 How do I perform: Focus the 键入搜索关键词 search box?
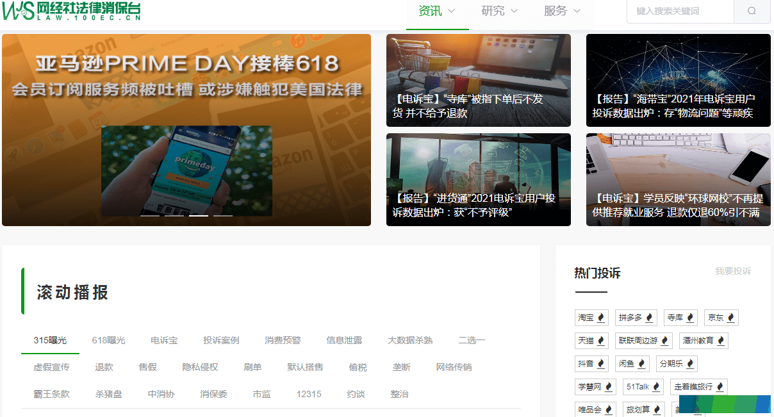(x=680, y=11)
